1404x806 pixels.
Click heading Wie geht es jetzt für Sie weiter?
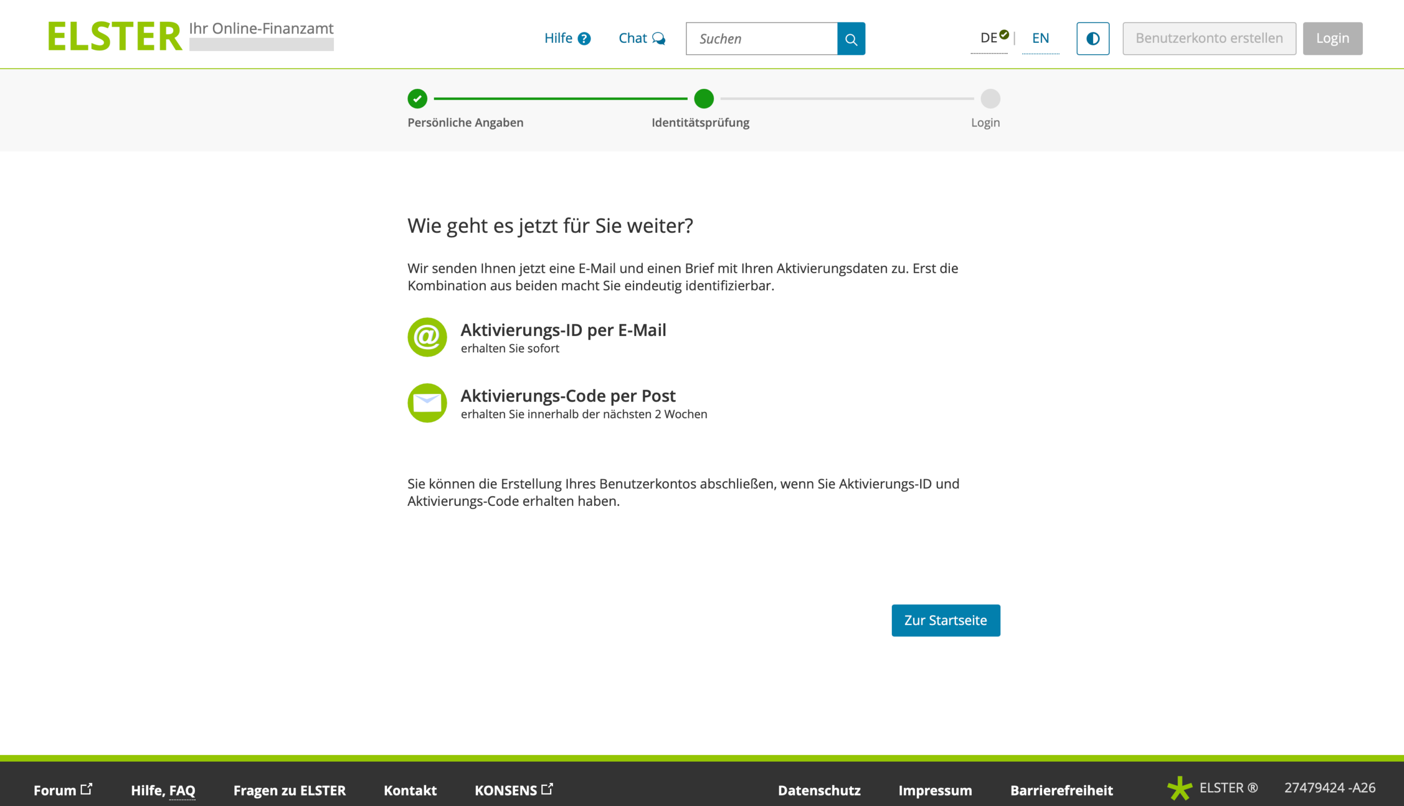(550, 226)
